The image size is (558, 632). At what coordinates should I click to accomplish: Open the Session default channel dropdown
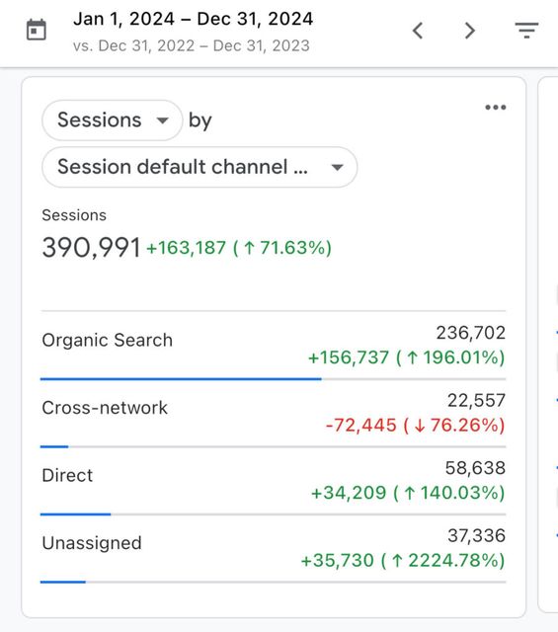(x=199, y=167)
